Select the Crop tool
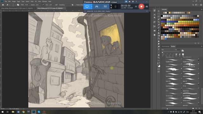This screenshot has width=203, height=114. click(159, 22)
